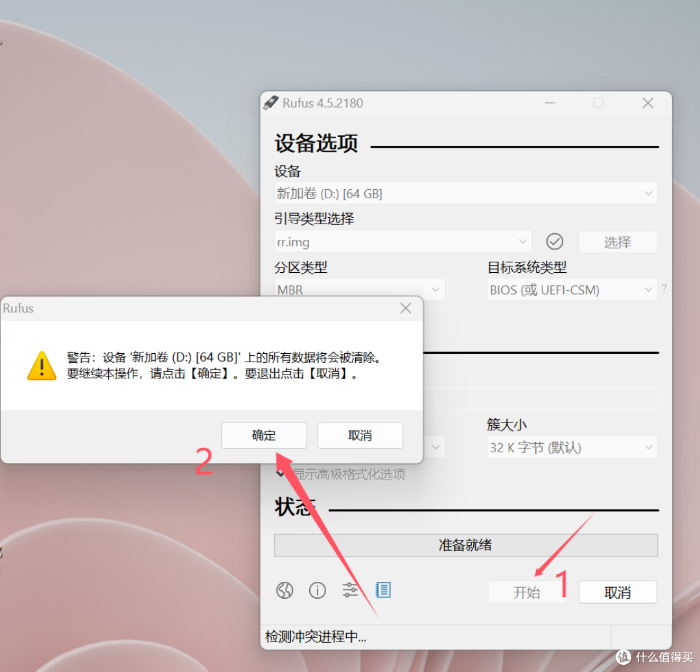
Task: Click the 分区类型 label
Action: pos(301,267)
